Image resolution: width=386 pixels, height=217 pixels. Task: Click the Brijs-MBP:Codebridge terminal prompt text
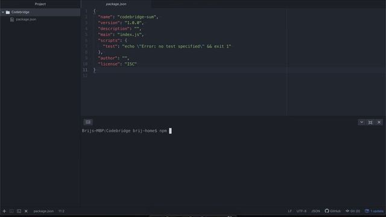[119, 131]
